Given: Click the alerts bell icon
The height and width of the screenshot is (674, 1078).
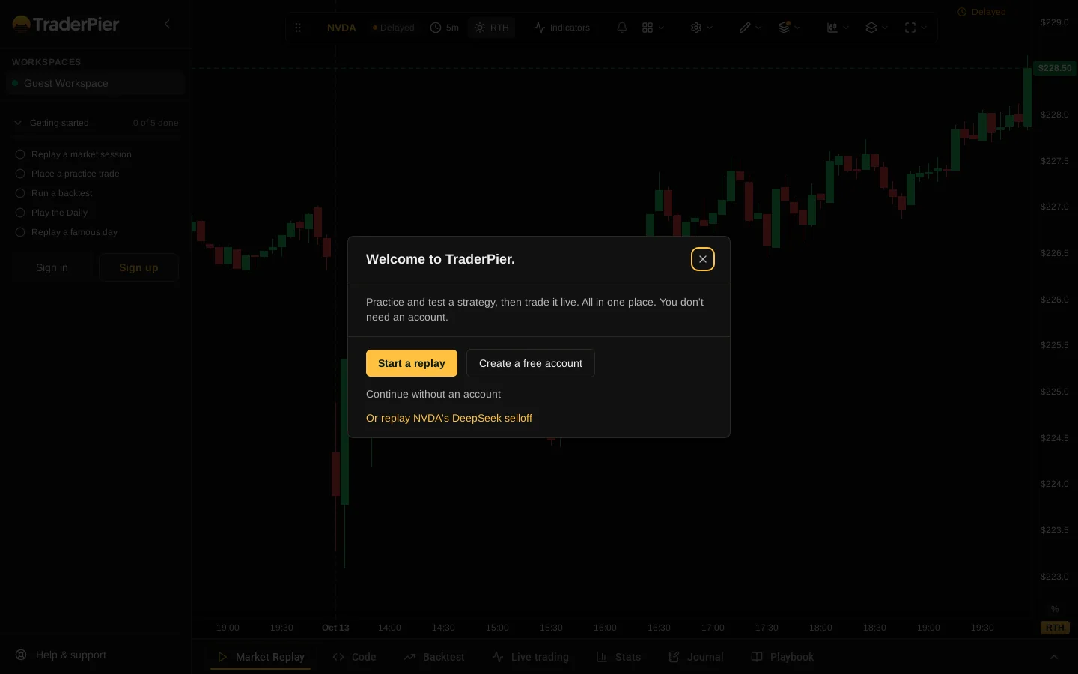Looking at the screenshot, I should click(x=622, y=28).
